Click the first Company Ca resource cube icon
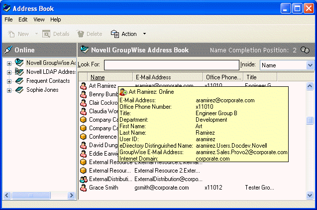 pyautogui.click(x=83, y=120)
